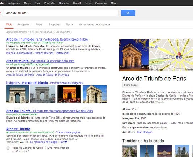The image size is (193, 157).
Task: Open the Paris map in the knowledge panel
Action: 171,55
